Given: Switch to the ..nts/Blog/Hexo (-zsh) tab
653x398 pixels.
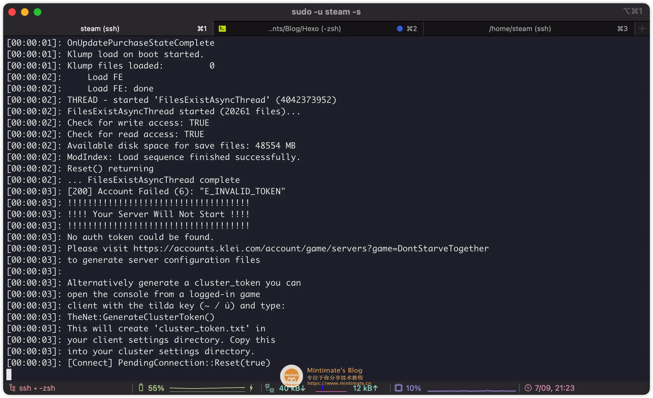Looking at the screenshot, I should point(318,29).
